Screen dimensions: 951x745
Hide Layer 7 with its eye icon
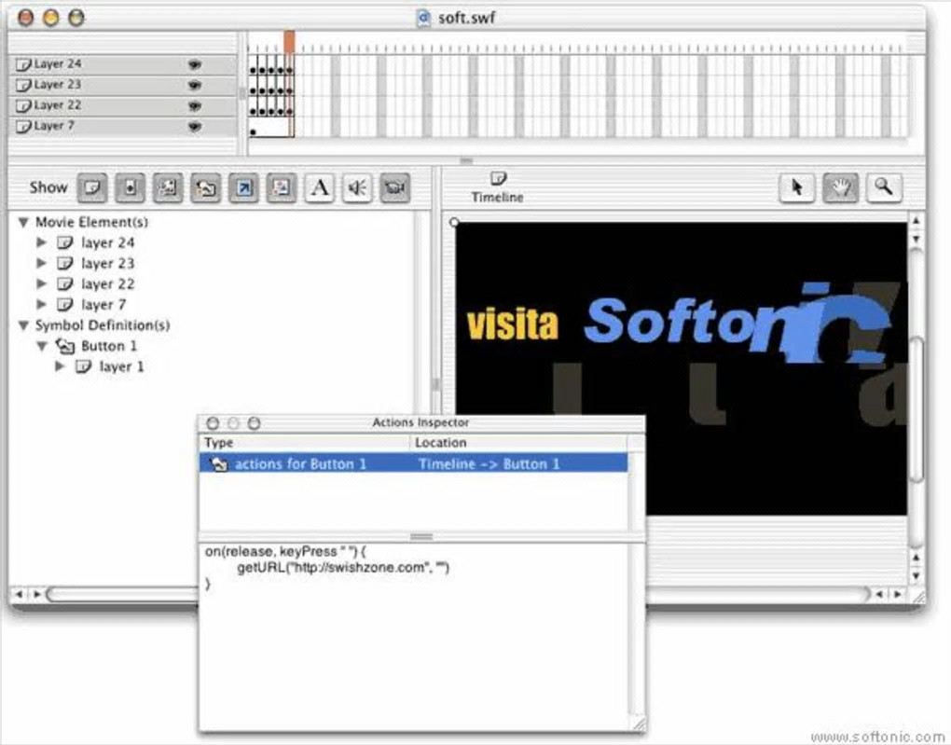195,126
